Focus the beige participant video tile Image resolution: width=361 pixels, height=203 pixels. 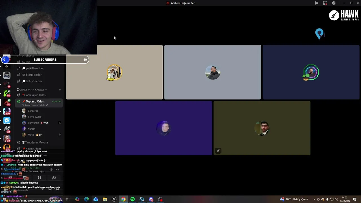(x=114, y=72)
